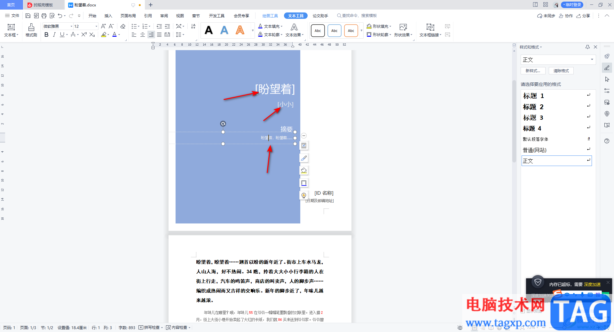Insert a text box via 文本框 icon
614x332 pixels.
[11, 30]
